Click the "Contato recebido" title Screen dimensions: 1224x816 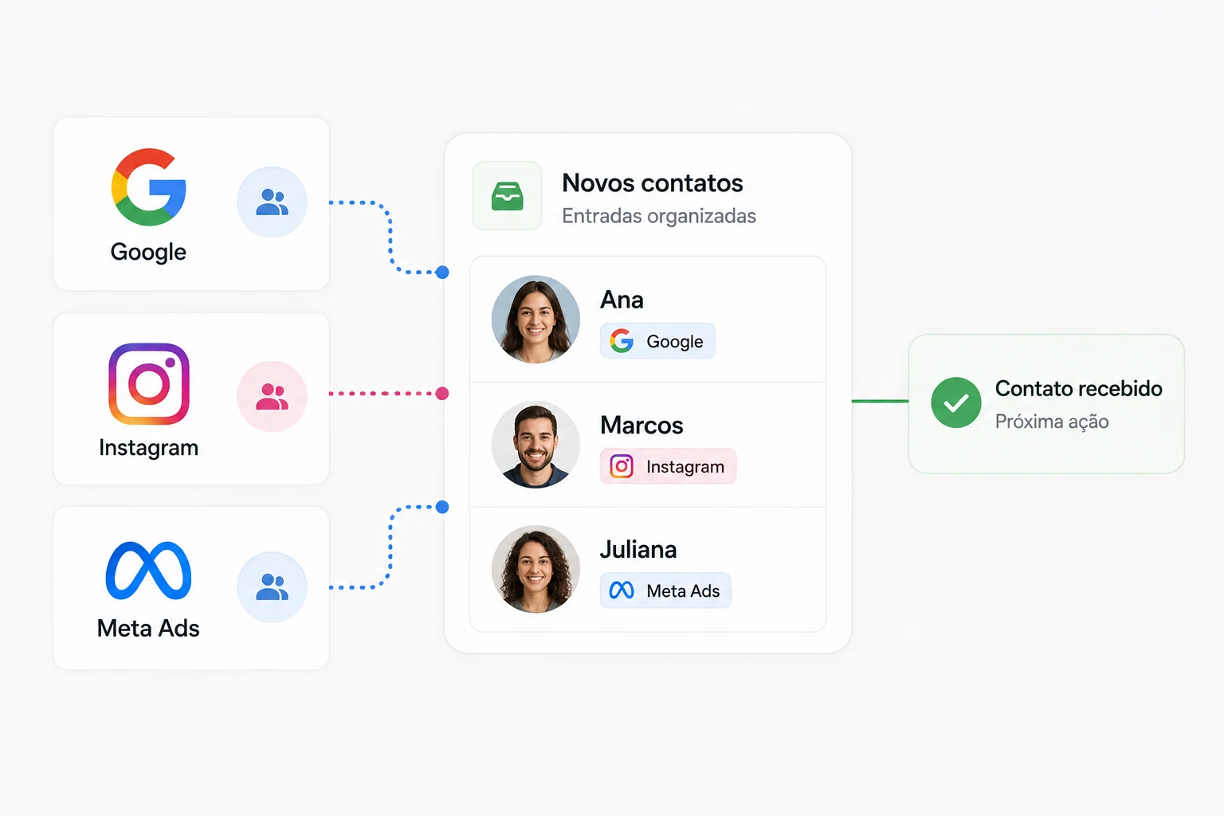1079,389
